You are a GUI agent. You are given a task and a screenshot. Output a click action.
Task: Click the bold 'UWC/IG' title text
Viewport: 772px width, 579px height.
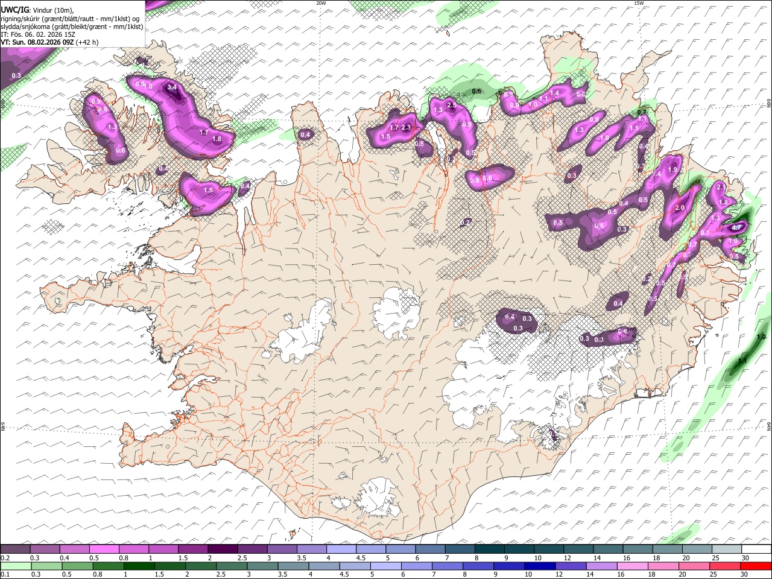tap(14, 10)
